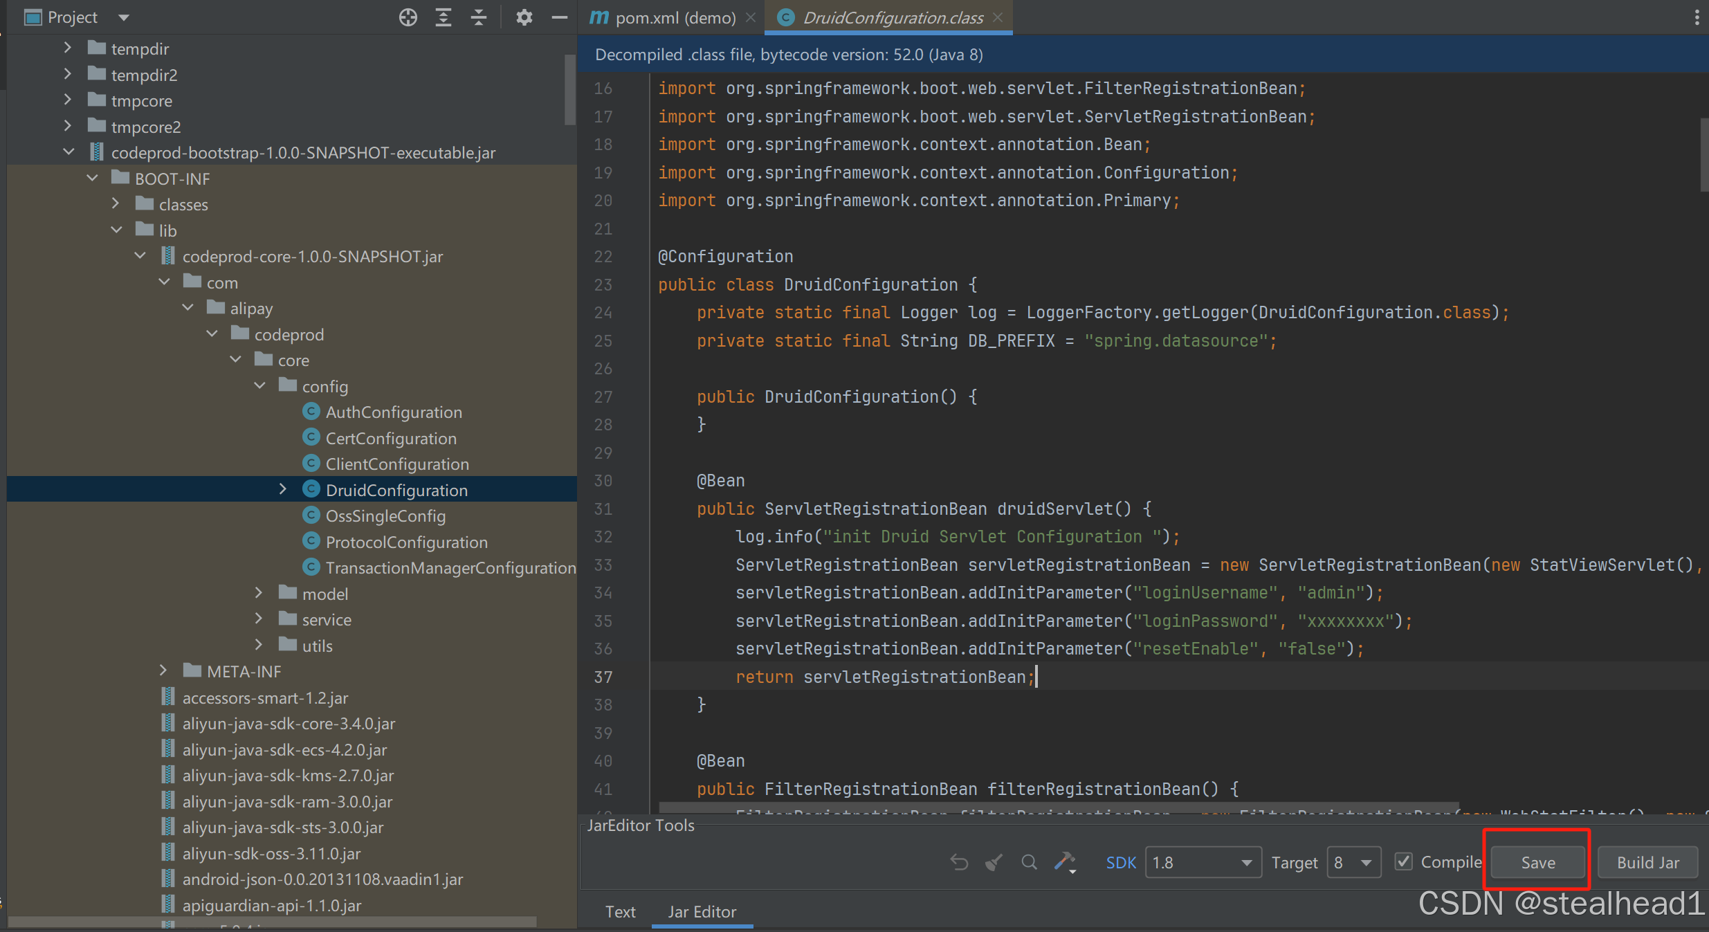Open the Target 8 dropdown
The width and height of the screenshot is (1709, 932).
(1354, 862)
